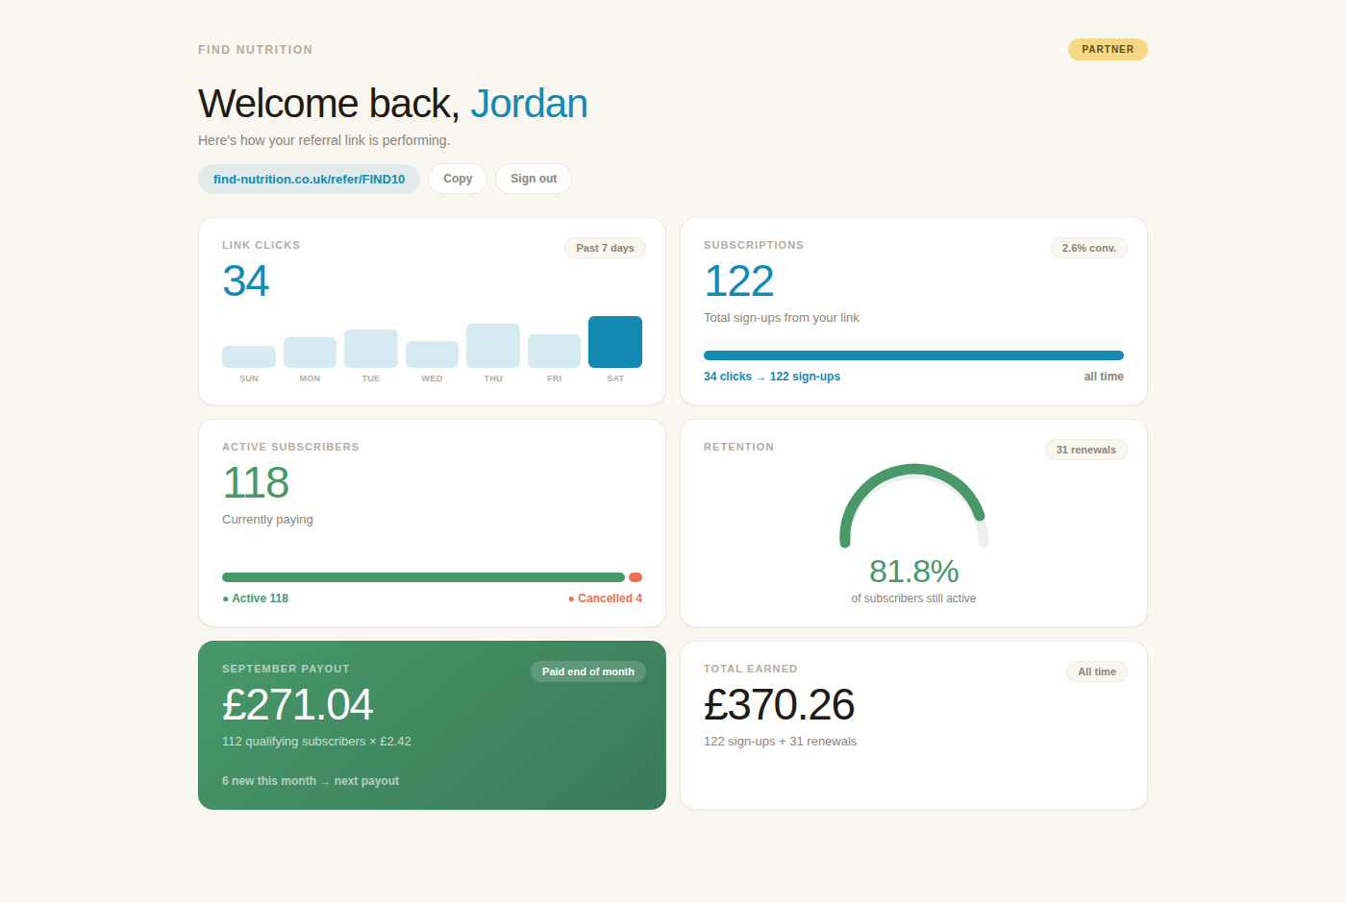The width and height of the screenshot is (1346, 903).
Task: Click the subscriptions blue progress bar
Action: (913, 355)
